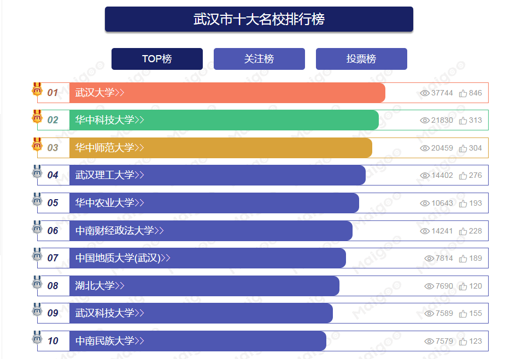Open the 投票榜 tab
The image size is (516, 359).
click(361, 59)
